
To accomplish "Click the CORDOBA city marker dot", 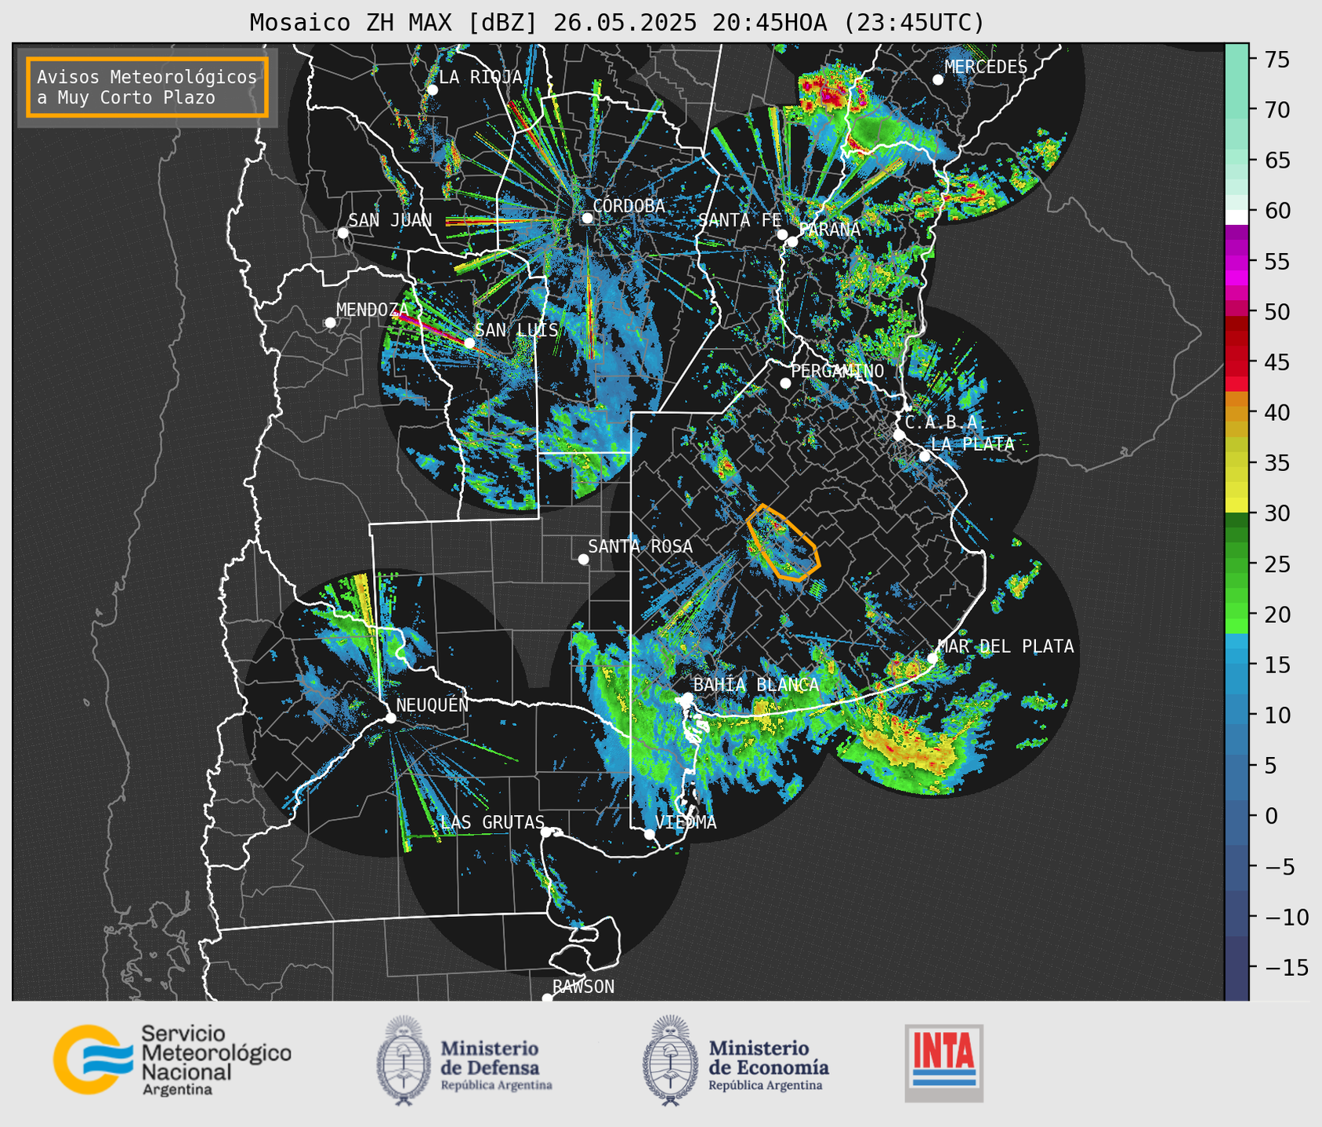I will click(587, 218).
